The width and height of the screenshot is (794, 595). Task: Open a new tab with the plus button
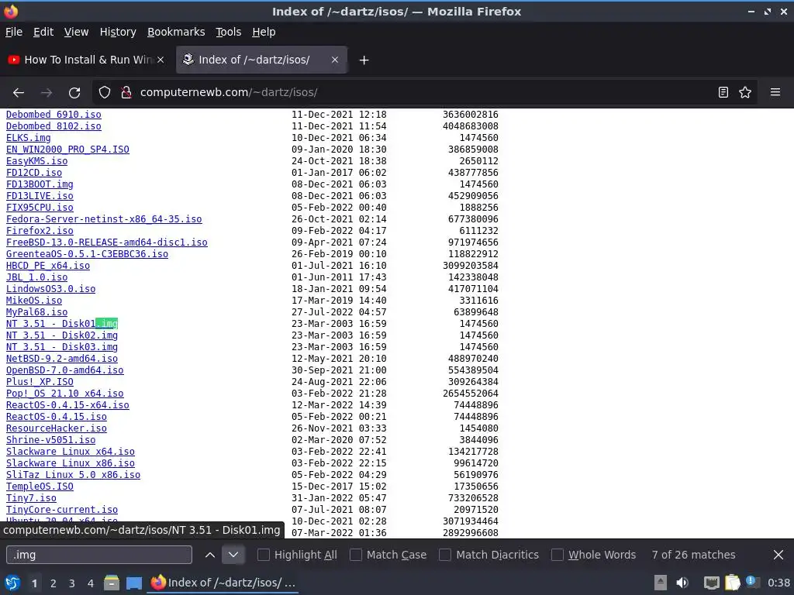coord(364,60)
